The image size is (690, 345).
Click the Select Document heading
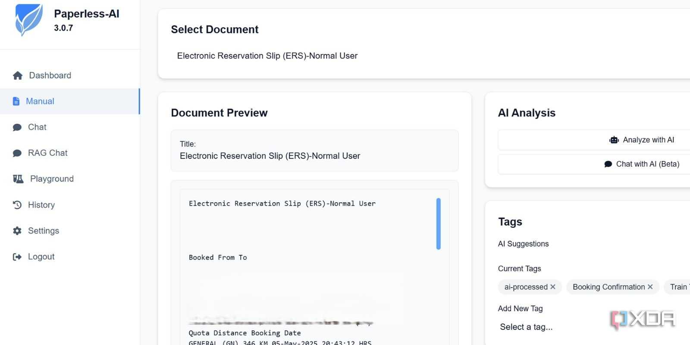click(x=215, y=29)
